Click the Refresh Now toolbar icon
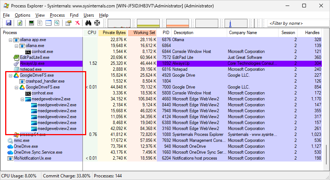Screen dimensions: 330x180 click(x=20, y=23)
